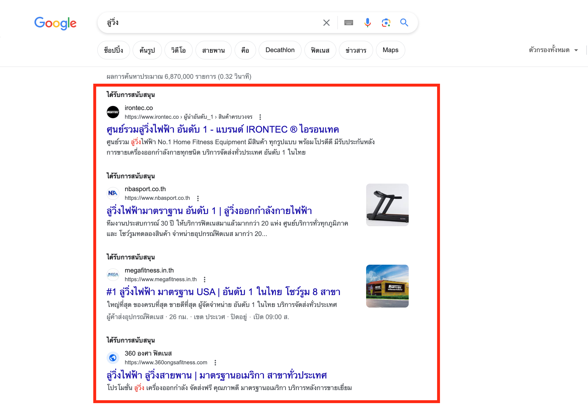Open IRONTEC ศูนย์รวมลู่วิ่งไฟฟ้า ad title

click(223, 129)
